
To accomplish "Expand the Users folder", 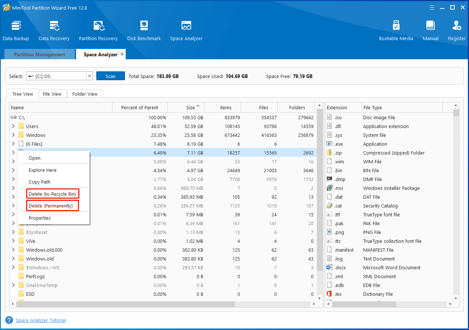I will pyautogui.click(x=13, y=126).
